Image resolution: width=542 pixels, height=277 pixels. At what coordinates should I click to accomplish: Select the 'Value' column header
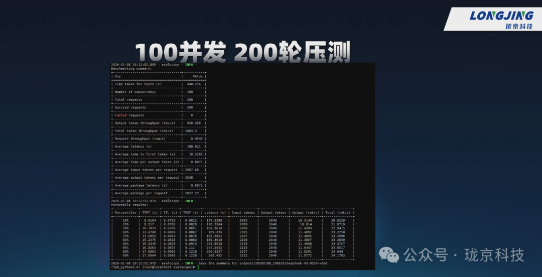(198, 76)
